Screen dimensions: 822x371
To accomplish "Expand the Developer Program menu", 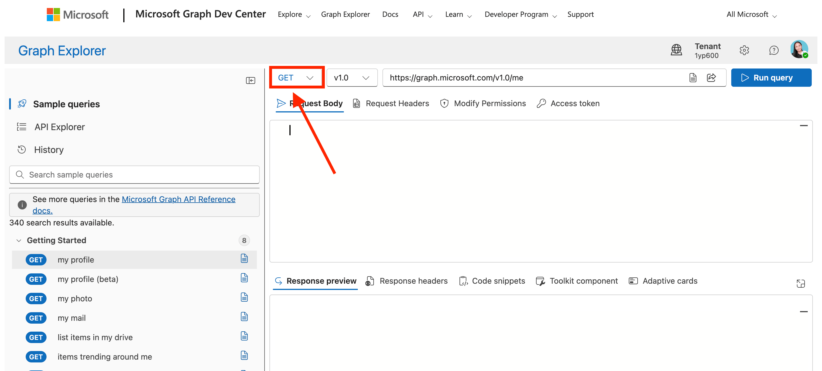I will (520, 15).
